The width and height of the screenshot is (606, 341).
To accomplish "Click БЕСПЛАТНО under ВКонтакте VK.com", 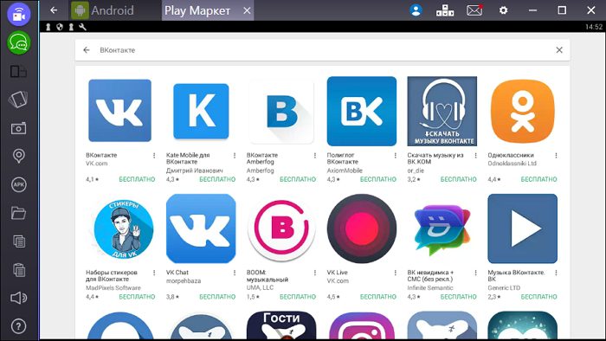I will pyautogui.click(x=137, y=179).
